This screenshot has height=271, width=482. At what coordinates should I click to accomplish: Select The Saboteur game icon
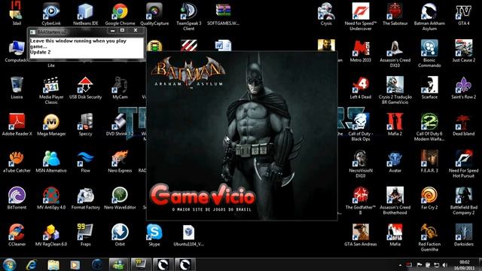[x=395, y=12]
